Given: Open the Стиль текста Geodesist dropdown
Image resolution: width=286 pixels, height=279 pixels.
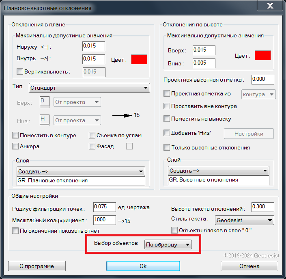Looking at the screenshot, I should (x=243, y=220).
